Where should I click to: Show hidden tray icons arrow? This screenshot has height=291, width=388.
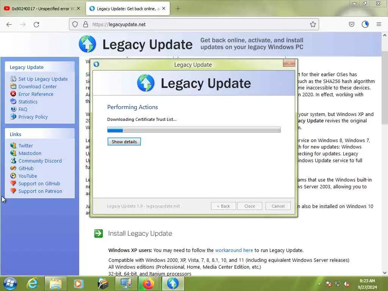319,284
